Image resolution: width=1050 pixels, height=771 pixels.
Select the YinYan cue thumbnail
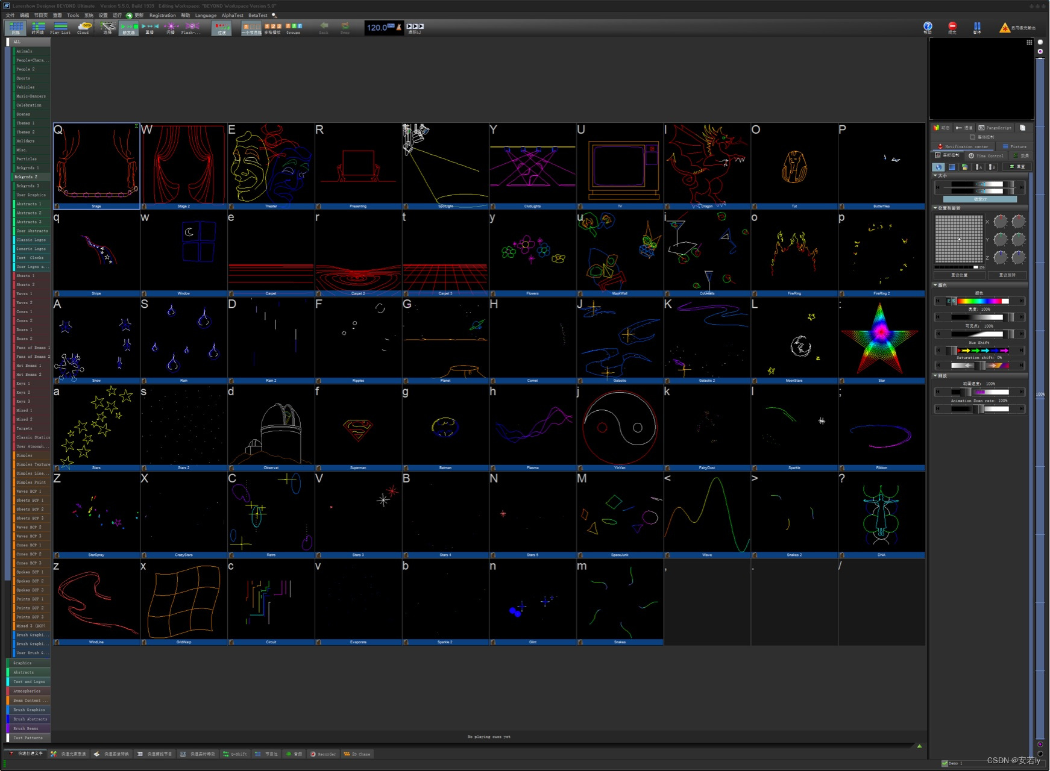(x=620, y=428)
